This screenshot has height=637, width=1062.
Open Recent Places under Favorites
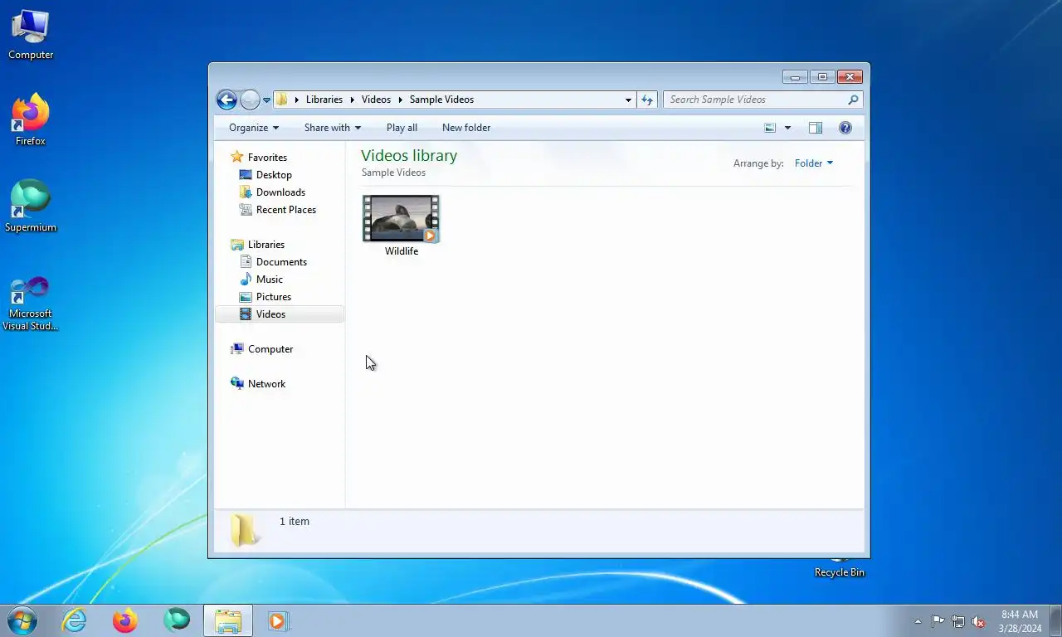[x=286, y=210]
